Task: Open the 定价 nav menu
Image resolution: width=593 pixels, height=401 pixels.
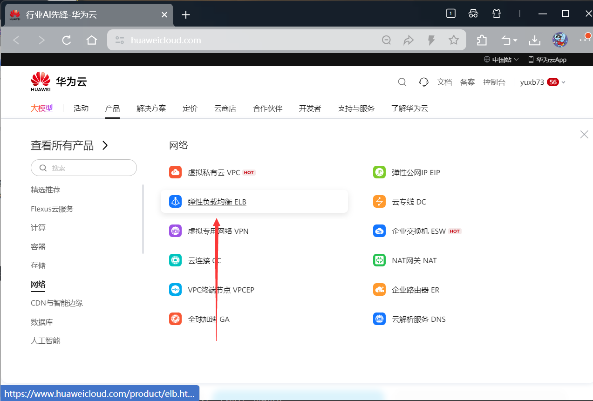Action: 190,108
